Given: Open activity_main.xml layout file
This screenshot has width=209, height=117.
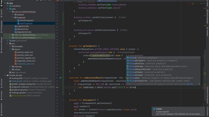Looking at the screenshot, I should click(25, 55).
